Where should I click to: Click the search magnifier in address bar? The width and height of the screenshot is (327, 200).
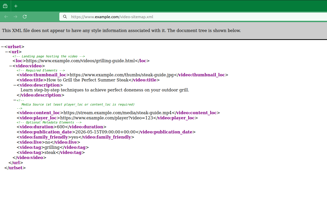[x=65, y=17]
